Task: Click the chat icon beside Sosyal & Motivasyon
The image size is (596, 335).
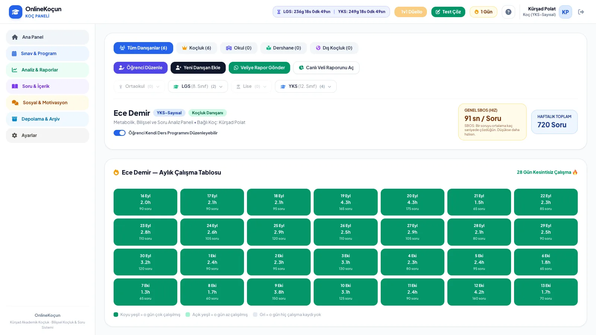Action: tap(15, 103)
